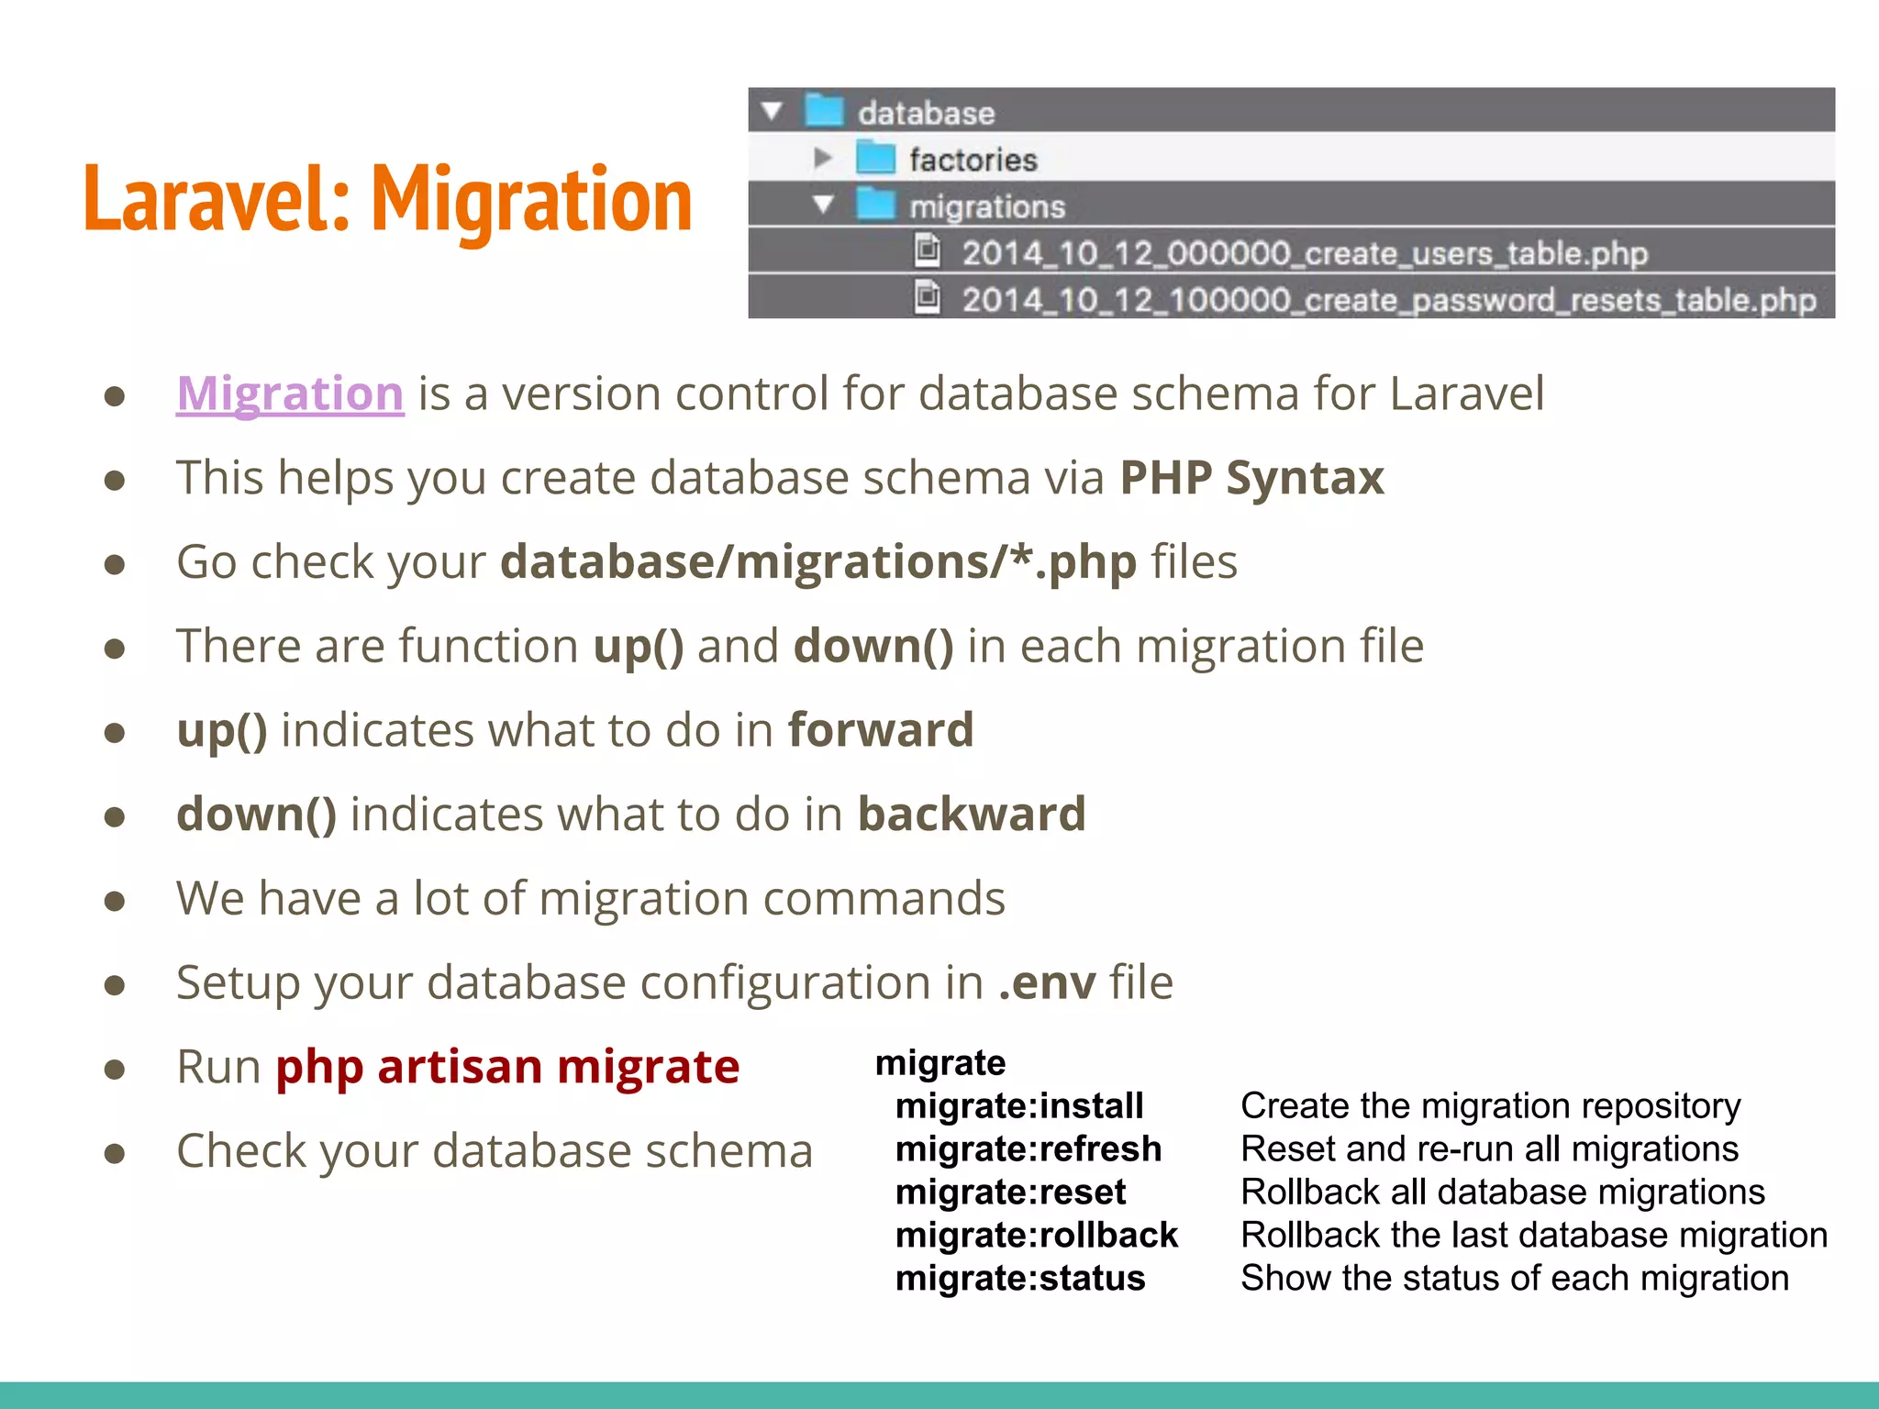
Task: Select the migrations folder row label
Action: 986,206
